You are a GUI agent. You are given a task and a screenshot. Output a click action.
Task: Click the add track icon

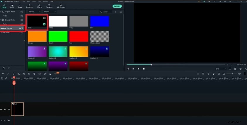pyautogui.click(x=2, y=78)
